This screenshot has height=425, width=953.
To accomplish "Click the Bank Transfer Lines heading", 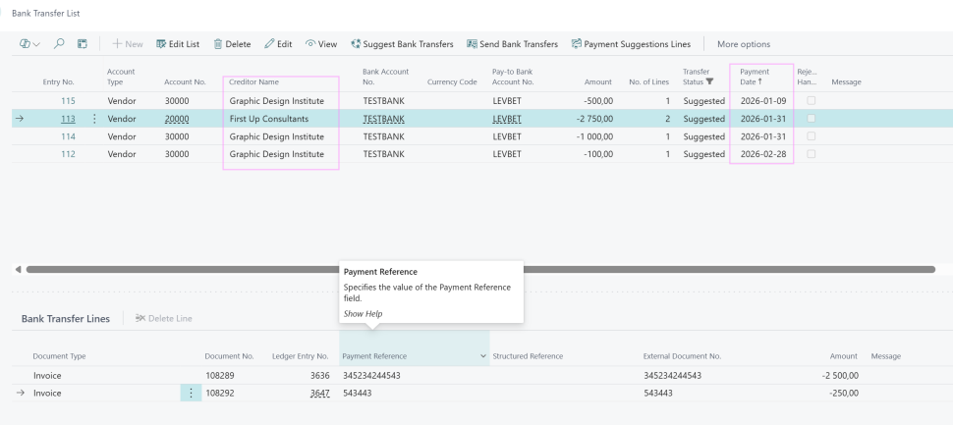I will [66, 318].
